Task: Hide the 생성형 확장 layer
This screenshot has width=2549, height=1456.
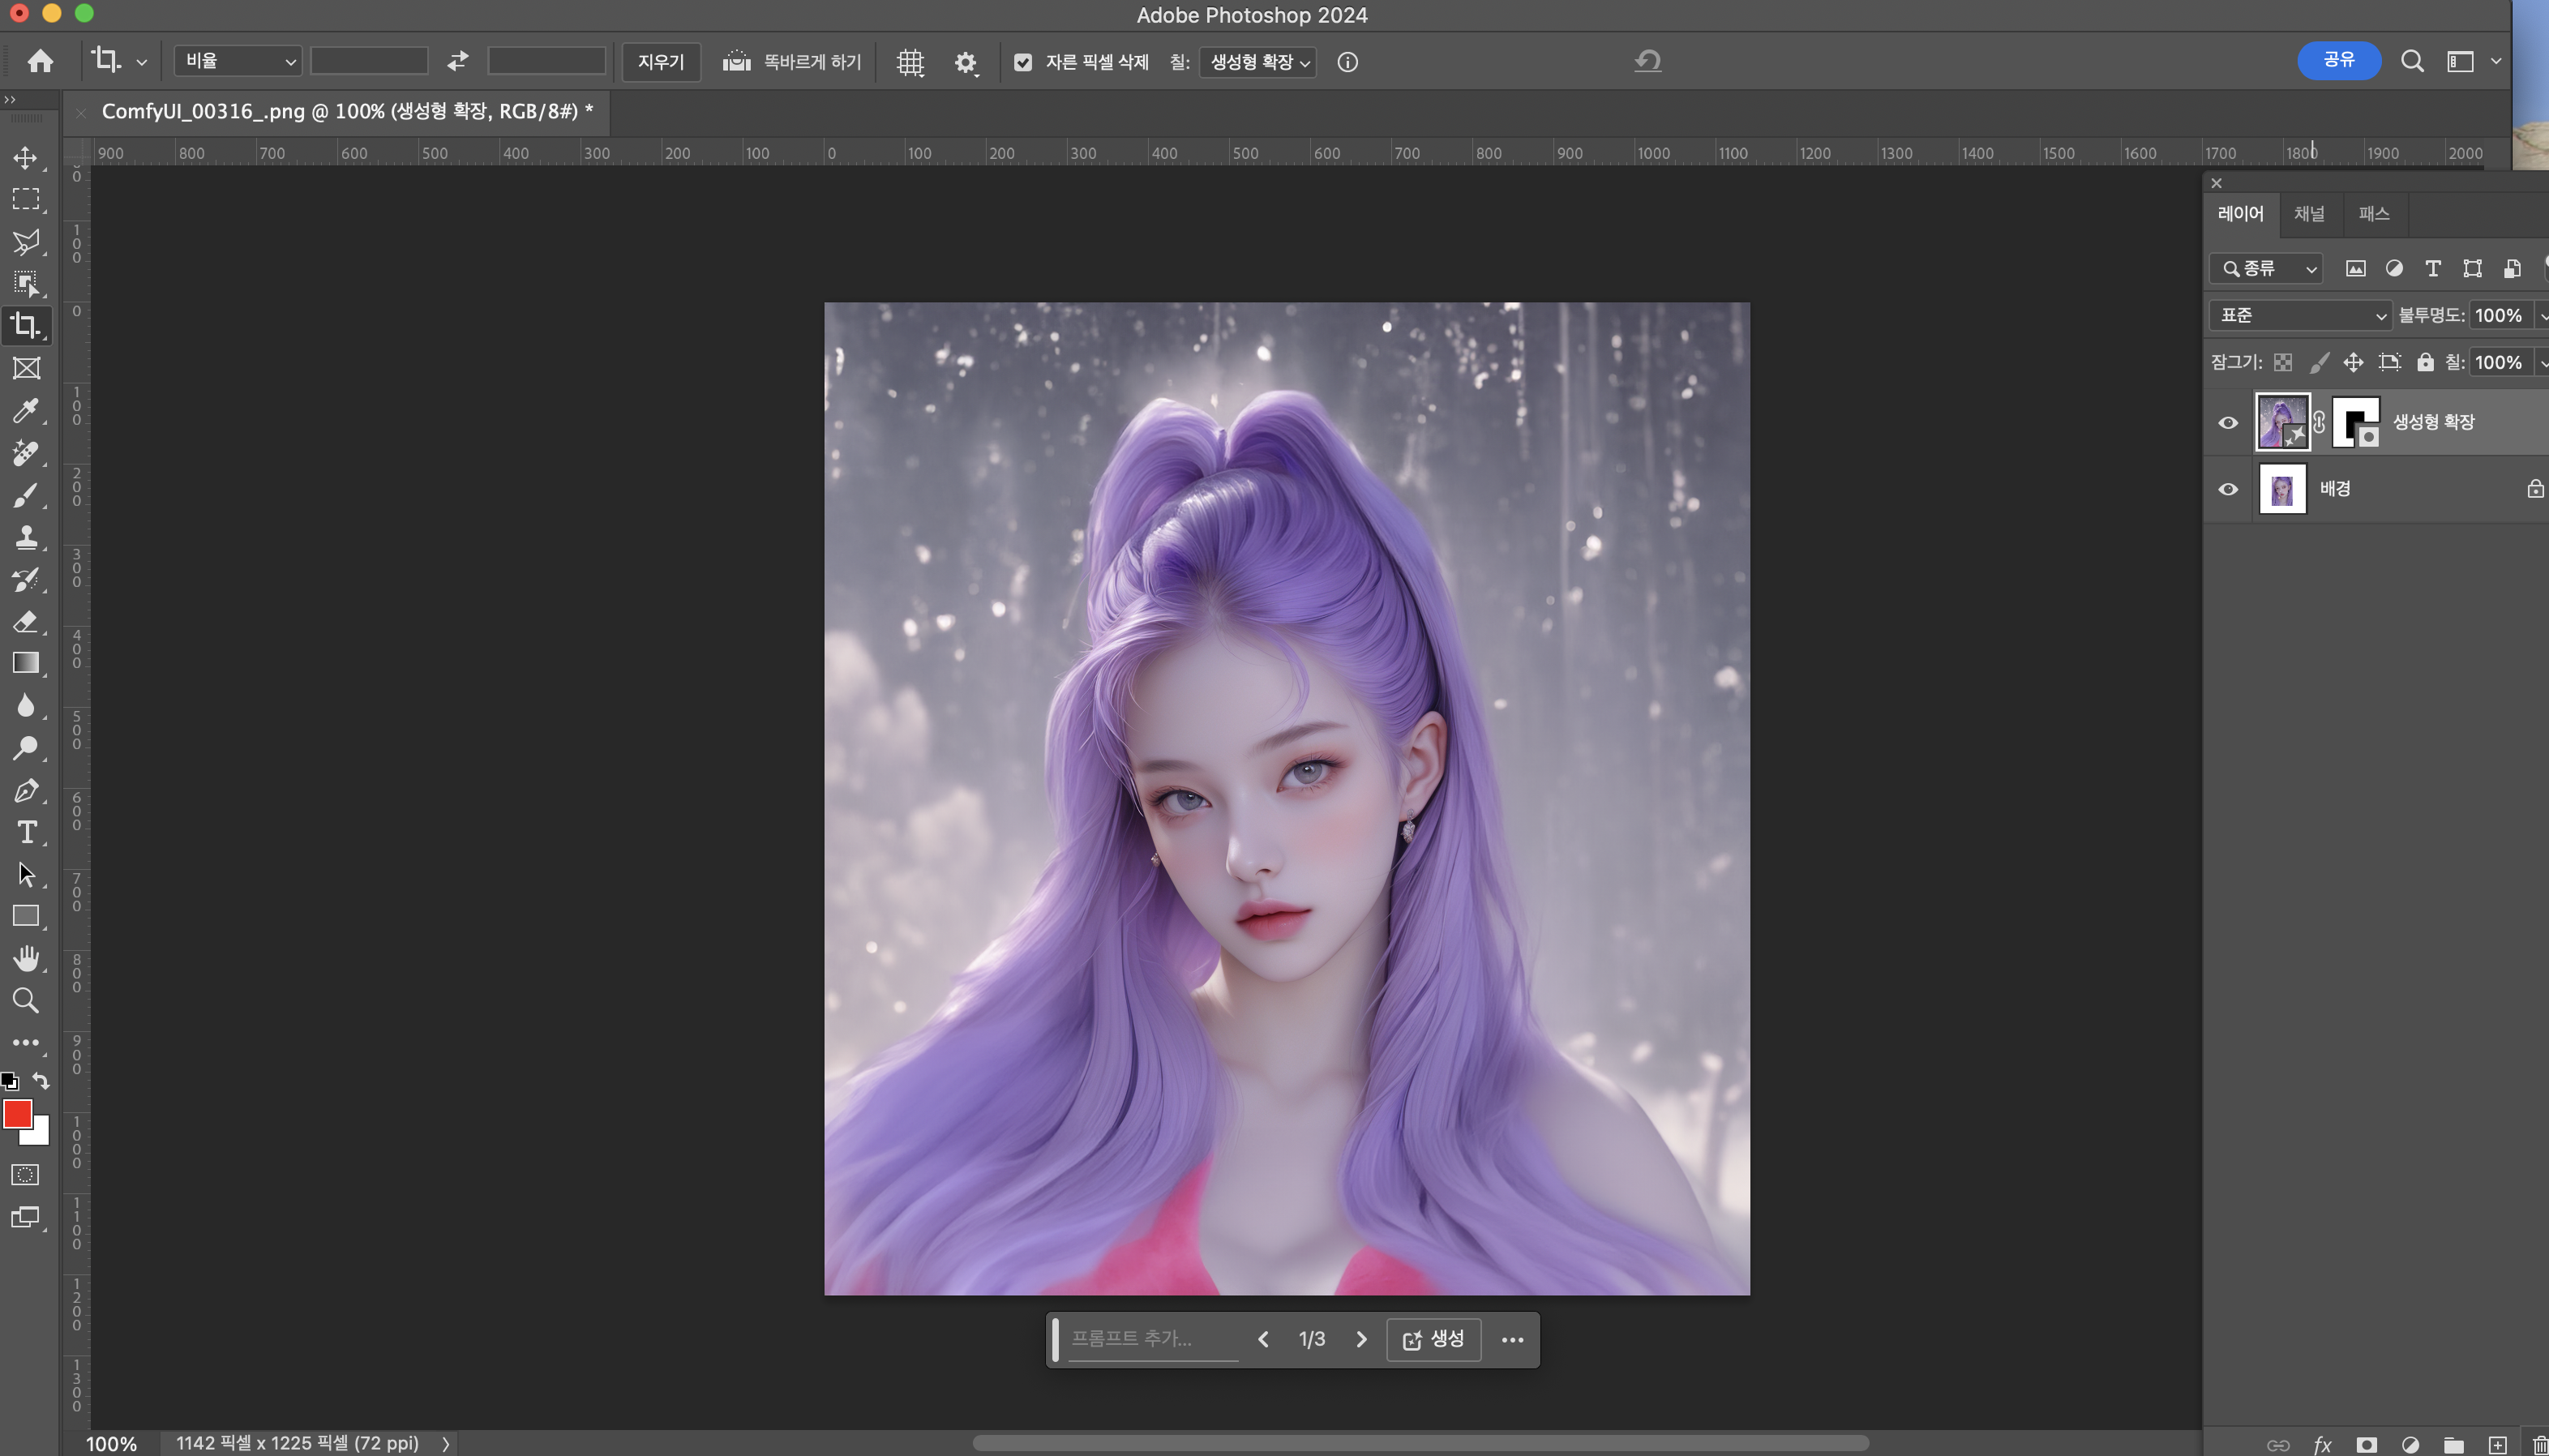Action: [x=2228, y=422]
